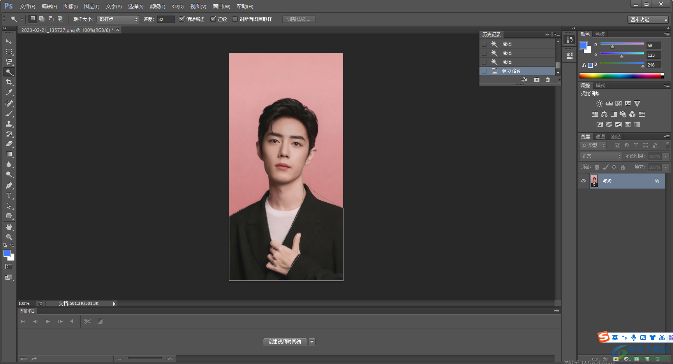Click the history panel camera snapshot icon
673x364 pixels.
pyautogui.click(x=537, y=80)
